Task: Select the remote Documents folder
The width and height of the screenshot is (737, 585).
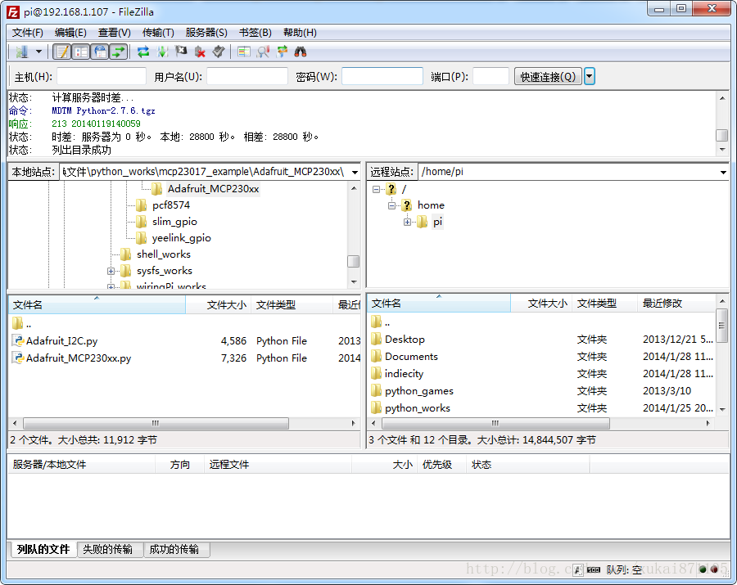Action: (x=411, y=357)
